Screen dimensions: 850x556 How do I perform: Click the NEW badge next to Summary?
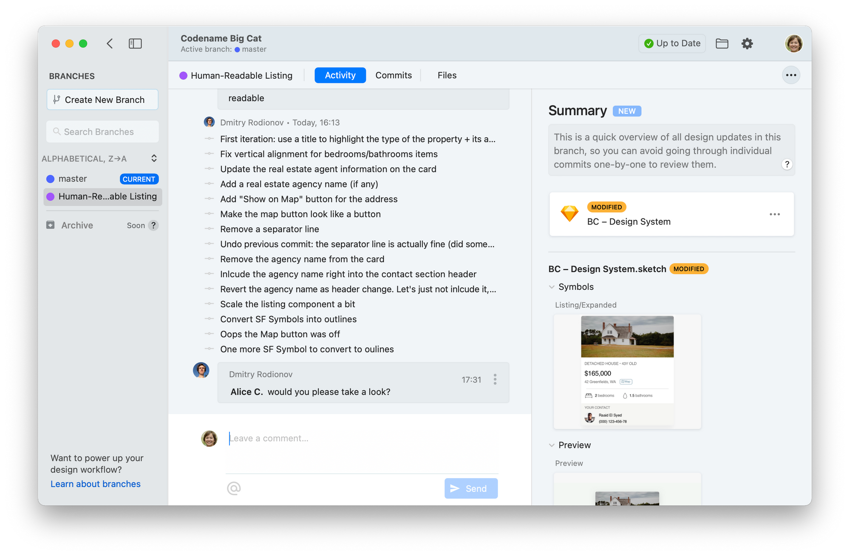627,111
